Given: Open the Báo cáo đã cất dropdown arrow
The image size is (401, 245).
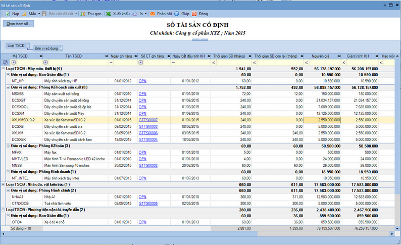Looking at the screenshot, I should pyautogui.click(x=76, y=14).
